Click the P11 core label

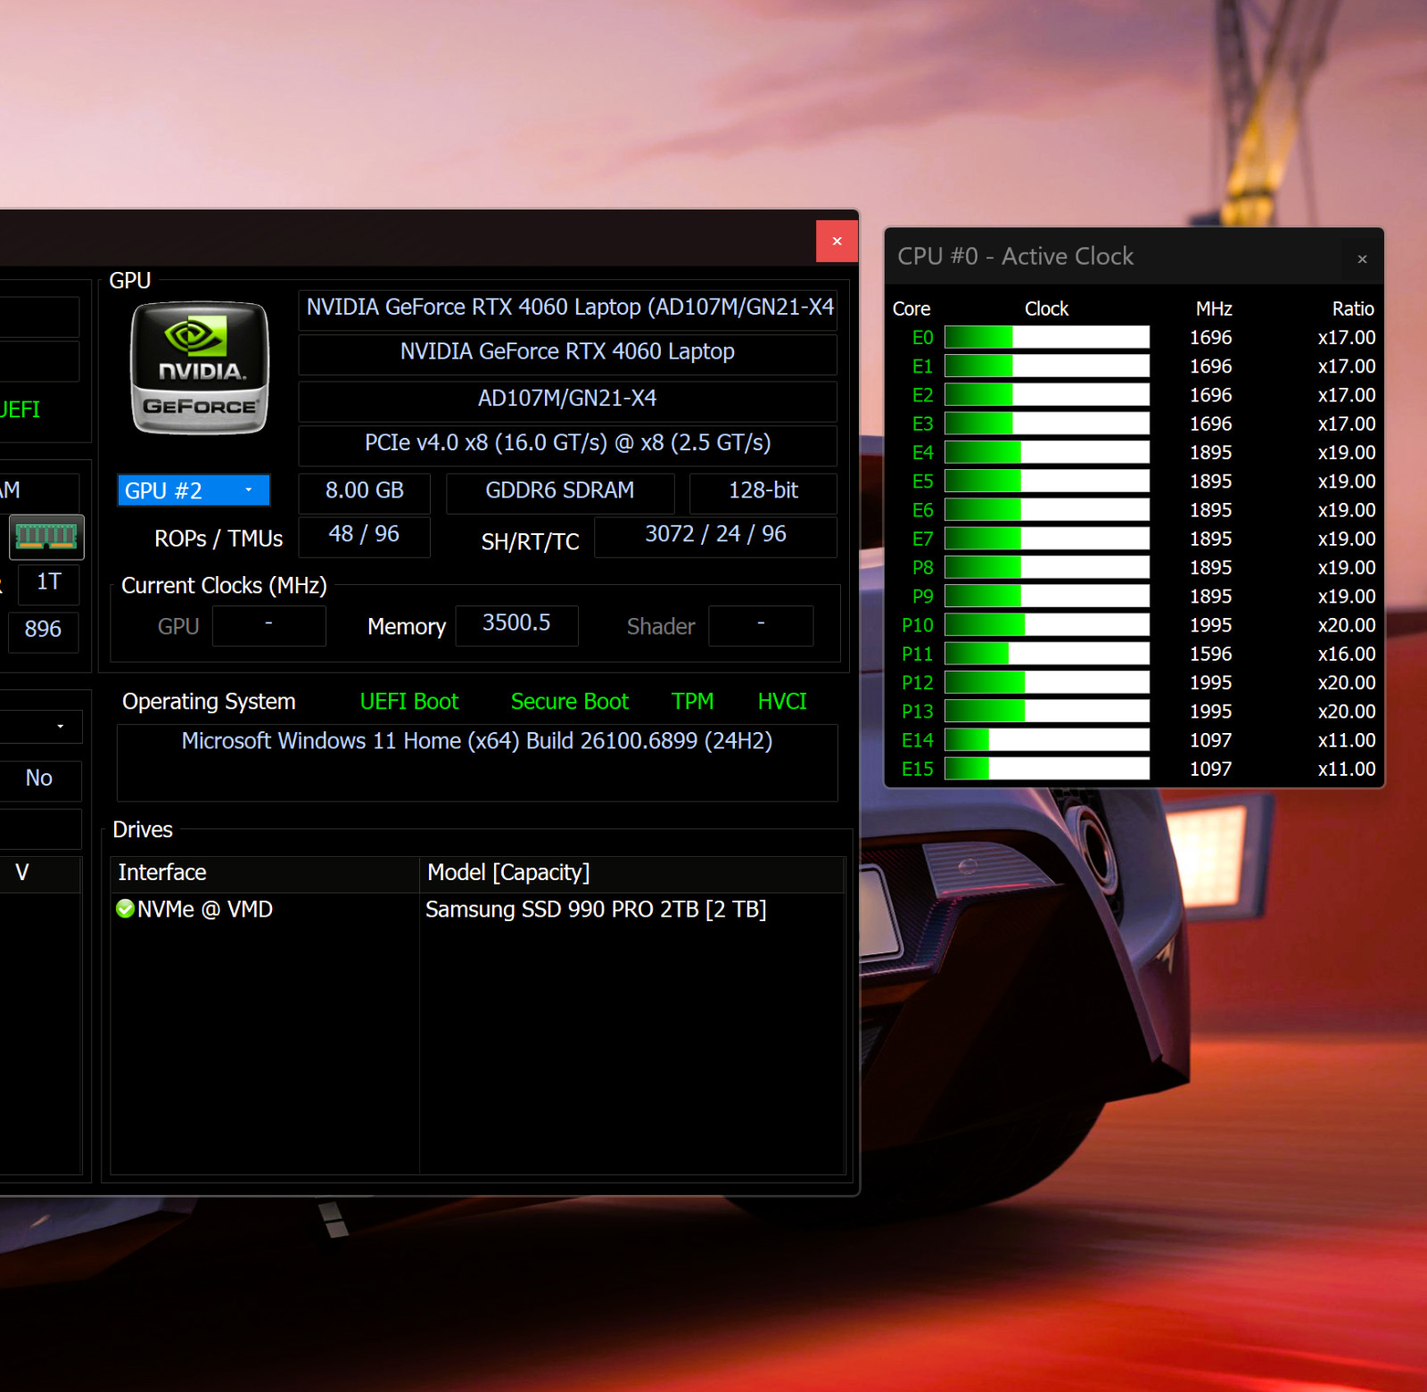tap(917, 655)
